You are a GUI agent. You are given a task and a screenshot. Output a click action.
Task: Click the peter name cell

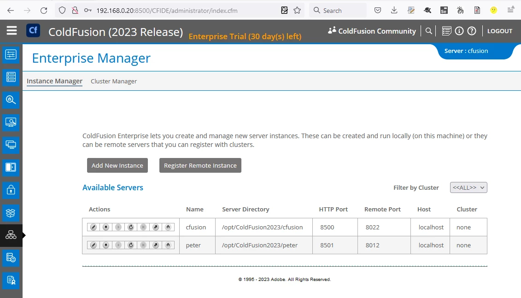pos(197,245)
